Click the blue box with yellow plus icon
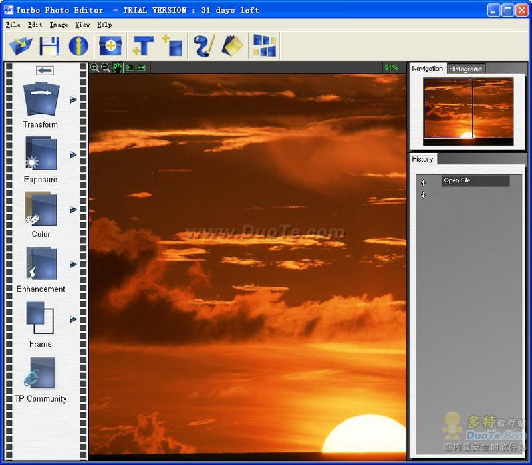 click(x=110, y=45)
